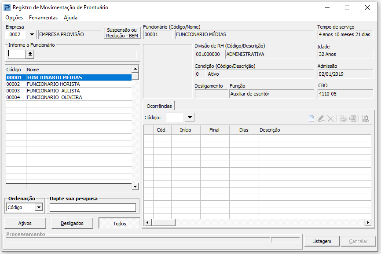Toggle the Ativos employee filter

[x=25, y=223]
